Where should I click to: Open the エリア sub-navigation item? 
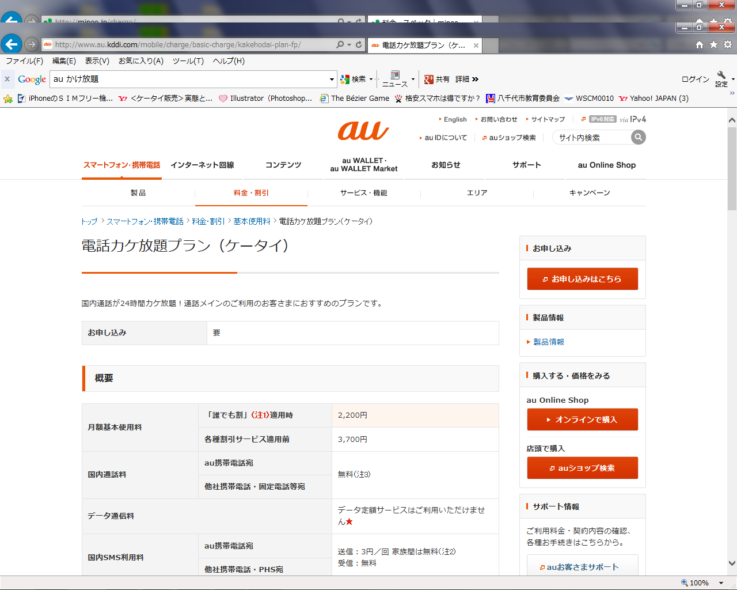477,192
